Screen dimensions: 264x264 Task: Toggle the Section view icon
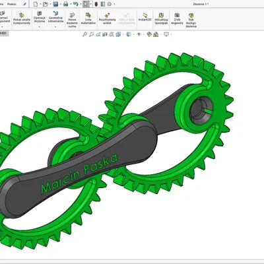pos(105,34)
